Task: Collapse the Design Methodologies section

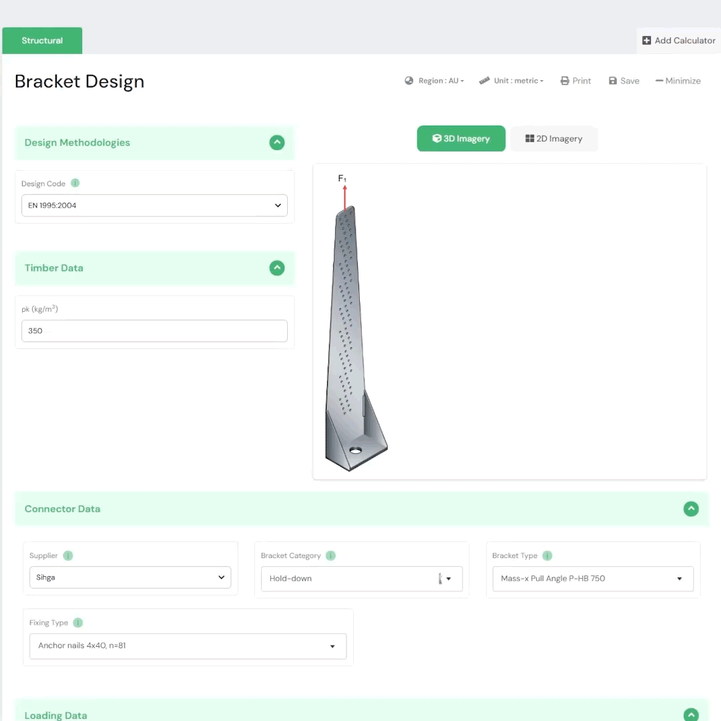Action: 277,142
